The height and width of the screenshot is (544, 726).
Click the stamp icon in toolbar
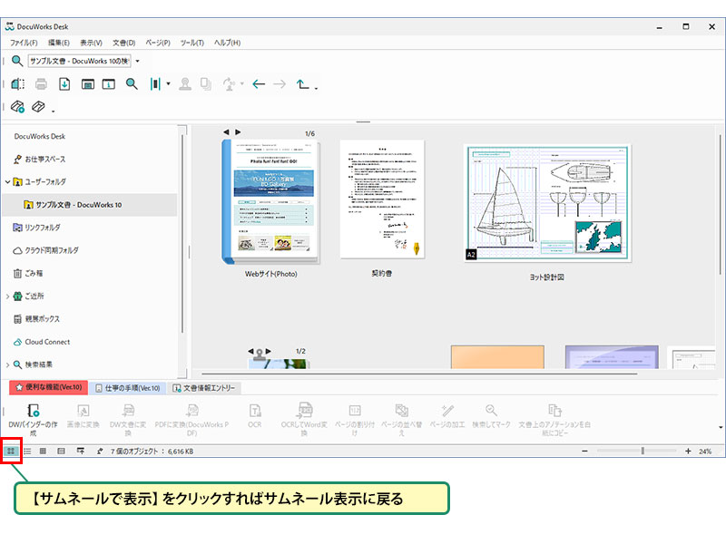tap(185, 84)
